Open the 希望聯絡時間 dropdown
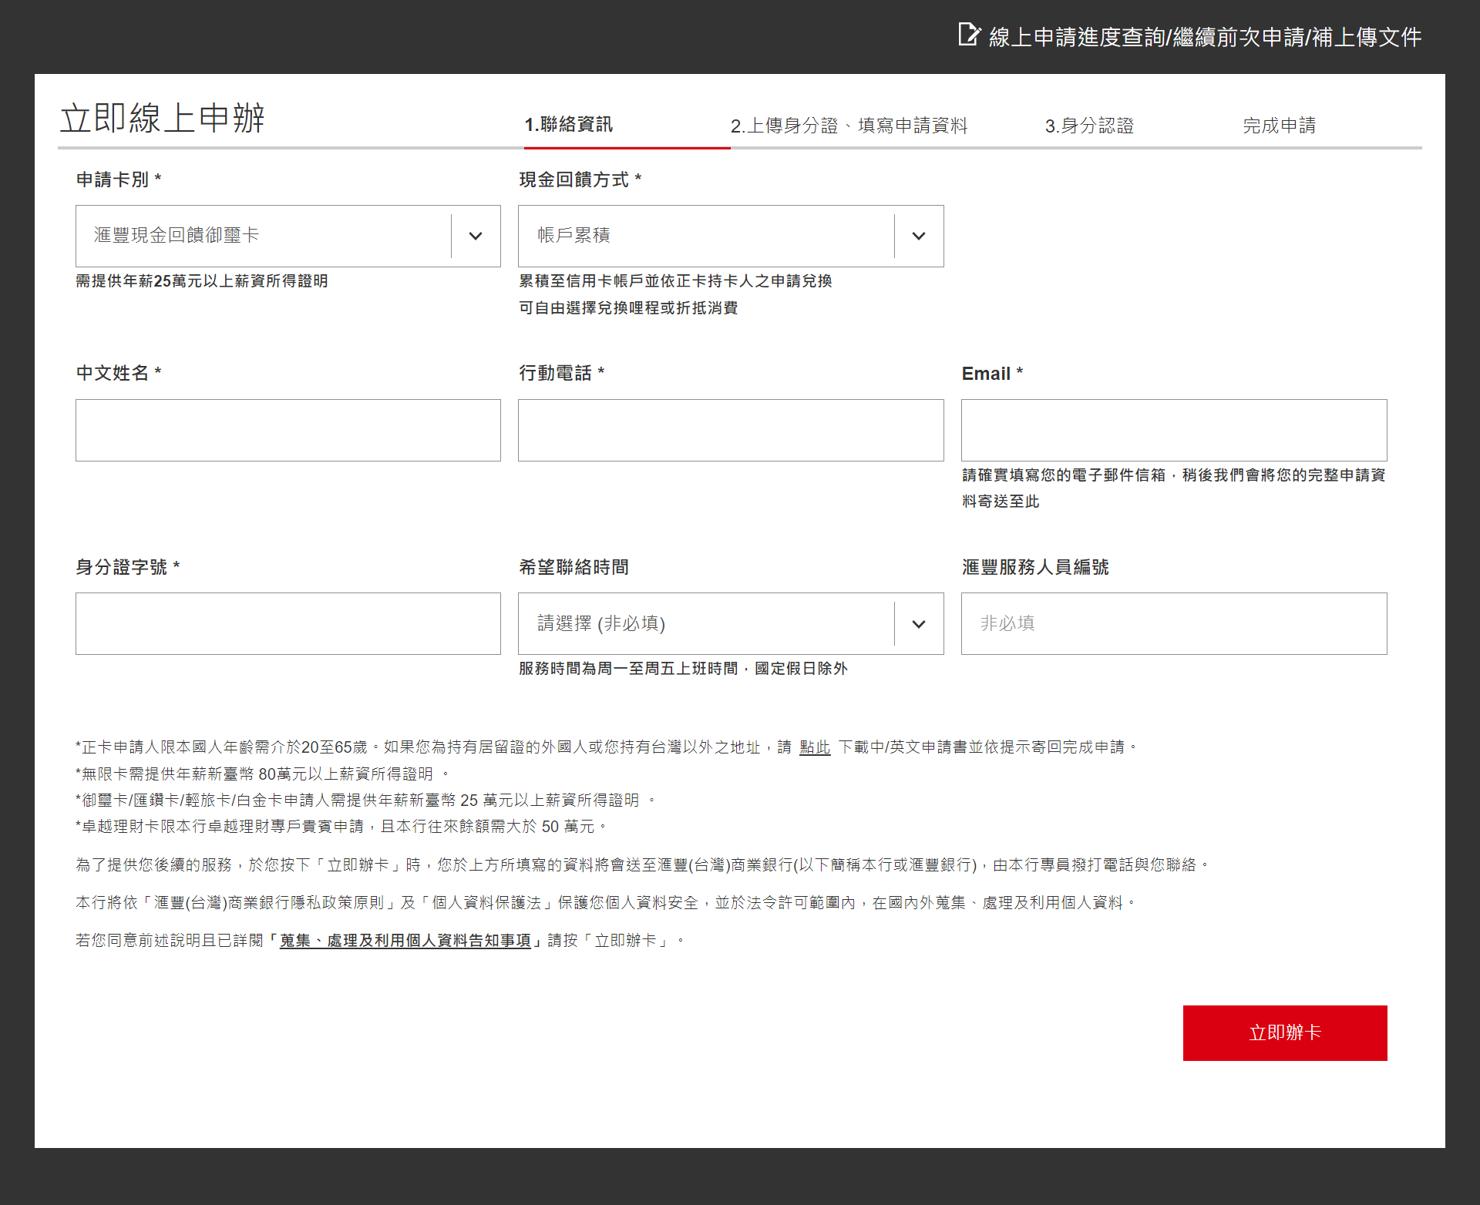1480x1205 pixels. [731, 623]
